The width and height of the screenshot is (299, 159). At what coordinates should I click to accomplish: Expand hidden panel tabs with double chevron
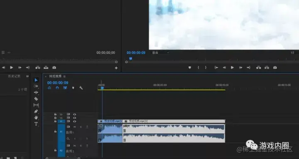(x=27, y=76)
